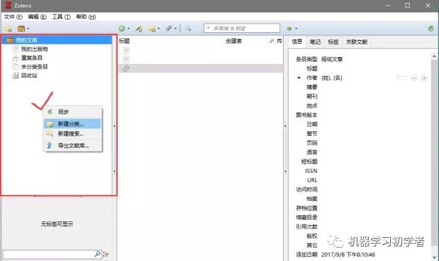Open the New Library box icon
Screen dimensions: 439x261
tap(21, 29)
